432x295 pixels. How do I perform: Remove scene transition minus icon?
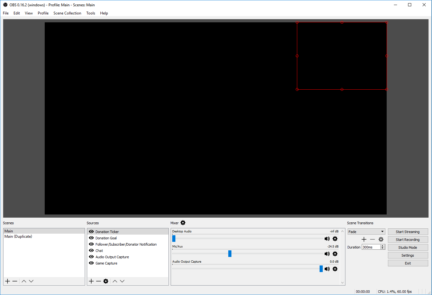(372, 239)
